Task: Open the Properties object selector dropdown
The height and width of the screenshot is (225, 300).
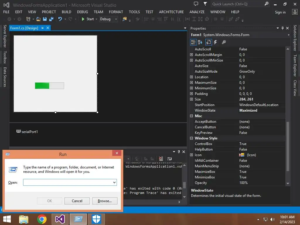Action: coord(289,35)
